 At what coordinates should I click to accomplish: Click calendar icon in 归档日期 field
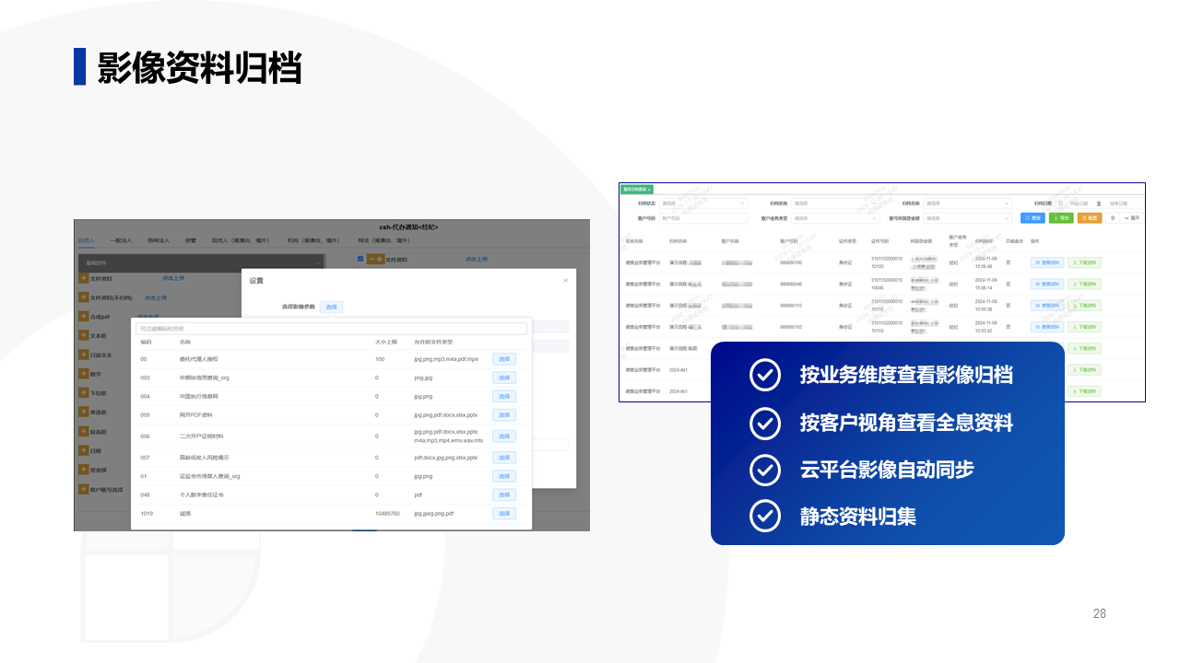(x=1060, y=204)
